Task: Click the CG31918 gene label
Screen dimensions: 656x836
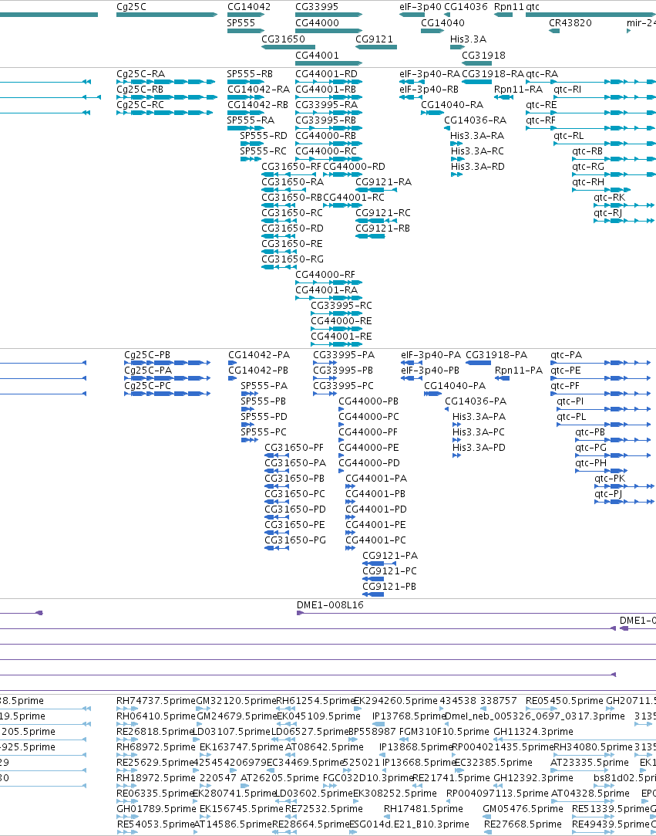Action: tap(483, 55)
